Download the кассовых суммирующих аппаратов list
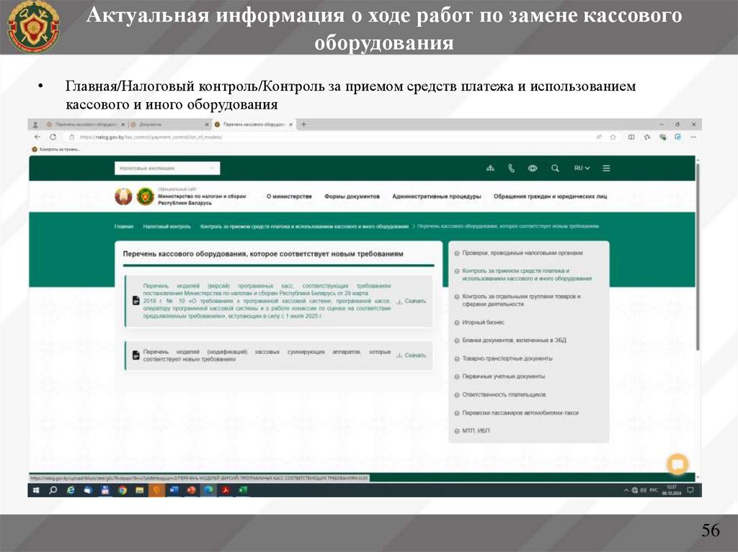The image size is (738, 552). click(x=412, y=356)
